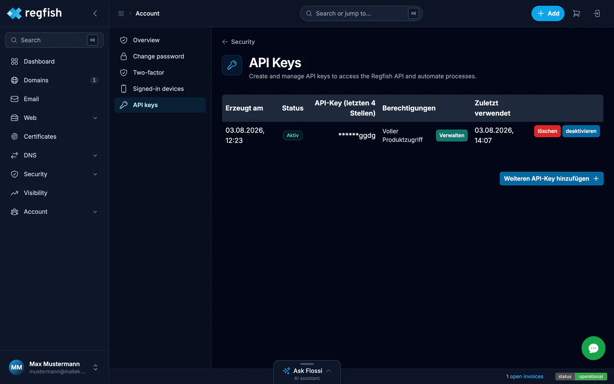Open the open invoices link
Image resolution: width=614 pixels, height=384 pixels.
(x=525, y=376)
